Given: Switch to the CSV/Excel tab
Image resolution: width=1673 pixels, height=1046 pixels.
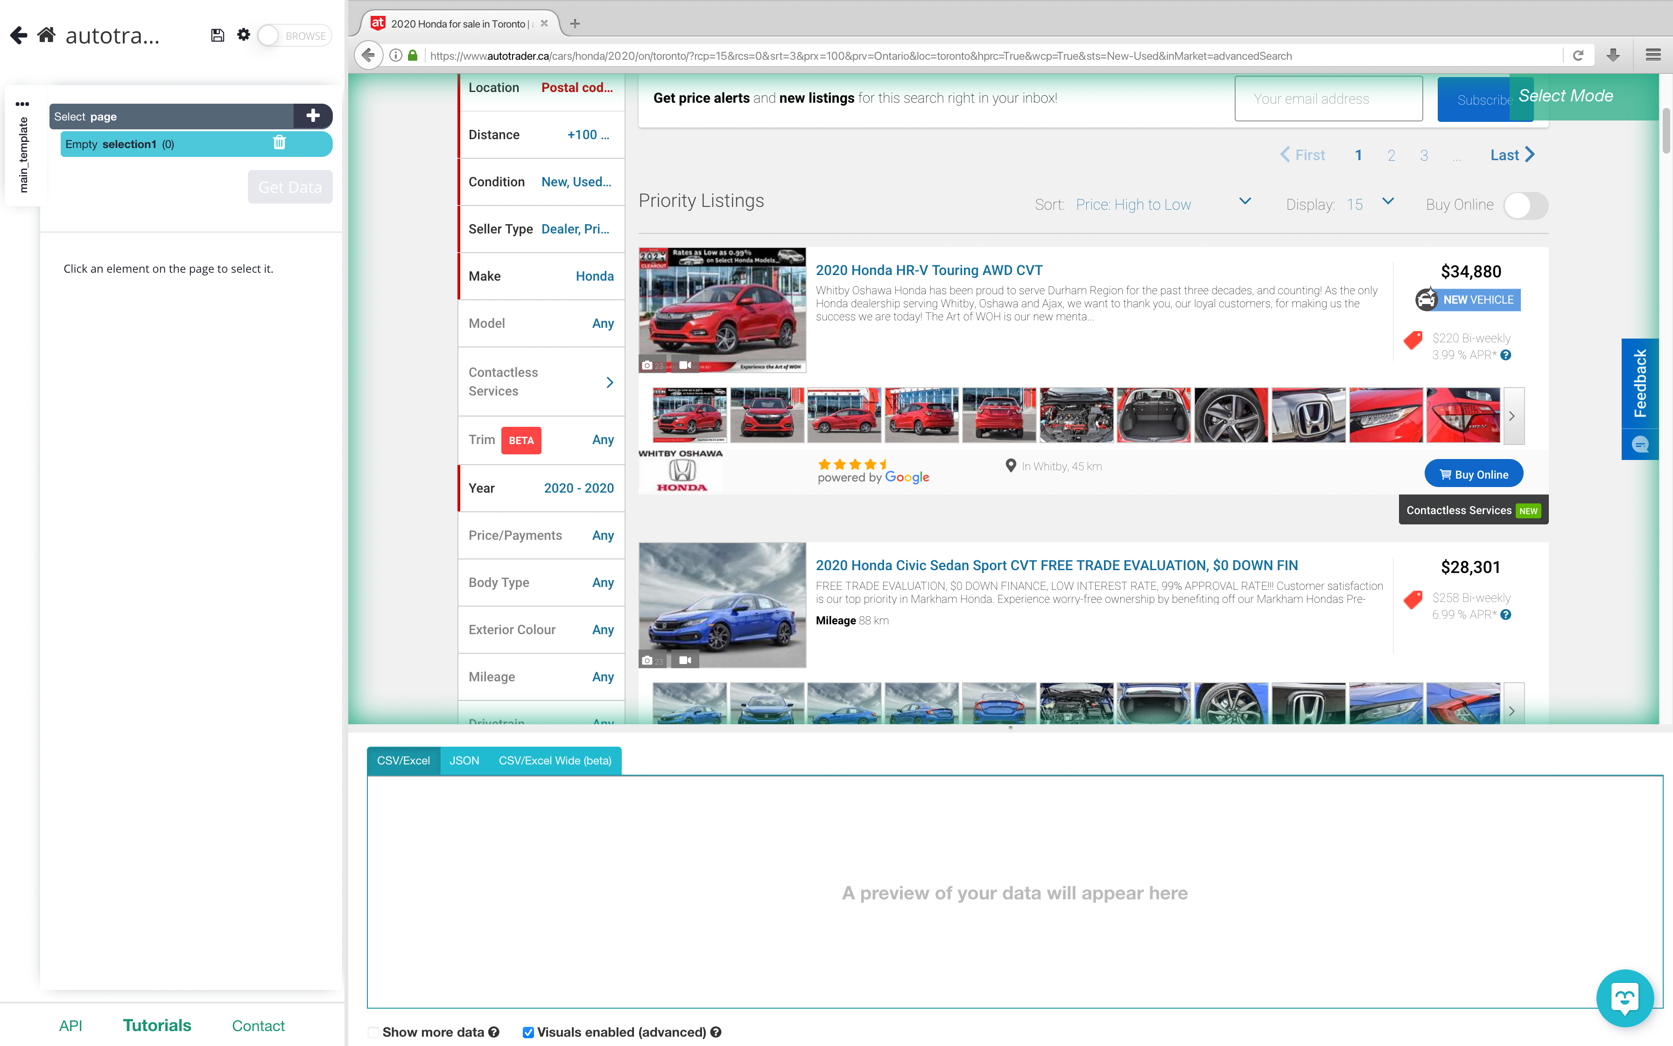Looking at the screenshot, I should [403, 760].
